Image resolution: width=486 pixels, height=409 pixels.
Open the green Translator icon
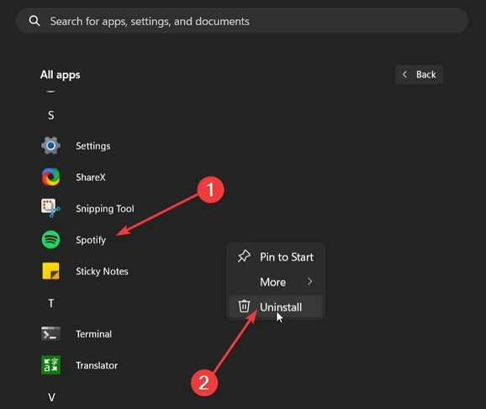coord(50,365)
